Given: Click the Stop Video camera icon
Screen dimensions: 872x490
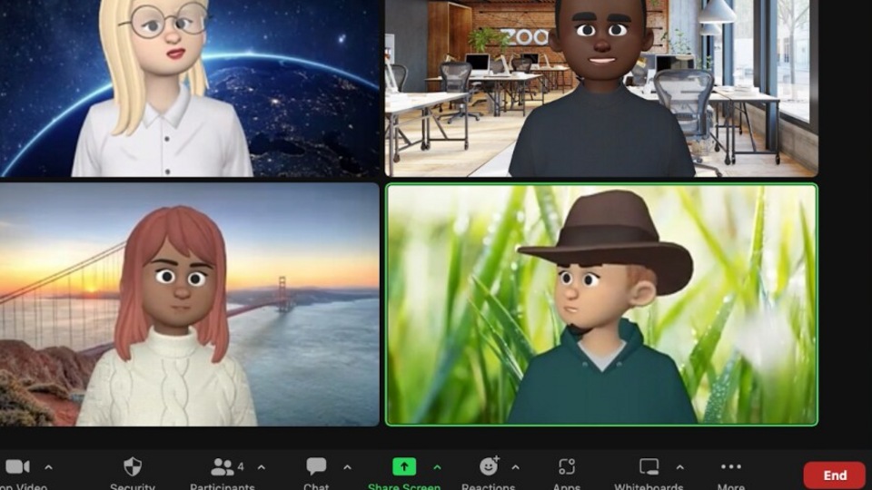Looking at the screenshot, I should [x=17, y=466].
